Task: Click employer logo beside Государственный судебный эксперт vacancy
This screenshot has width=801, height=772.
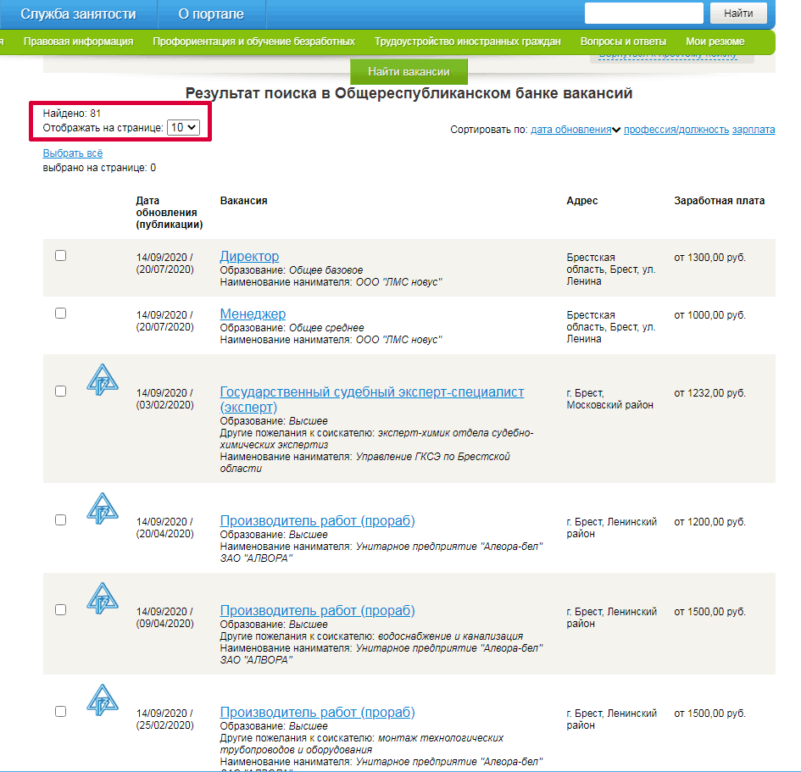Action: [x=103, y=380]
